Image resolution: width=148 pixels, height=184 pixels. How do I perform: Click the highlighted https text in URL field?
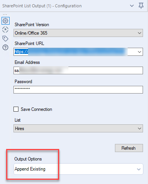pyautogui.click(x=21, y=52)
